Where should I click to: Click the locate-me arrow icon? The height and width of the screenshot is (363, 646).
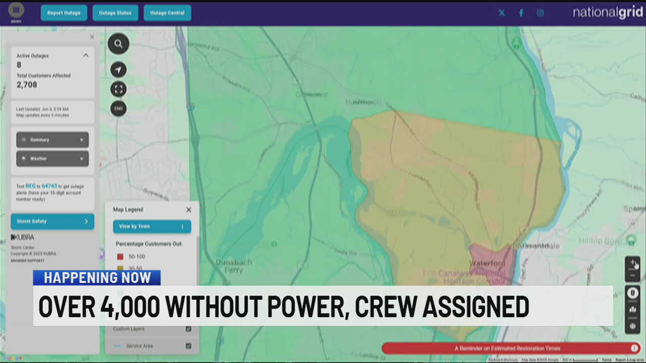coord(118,70)
